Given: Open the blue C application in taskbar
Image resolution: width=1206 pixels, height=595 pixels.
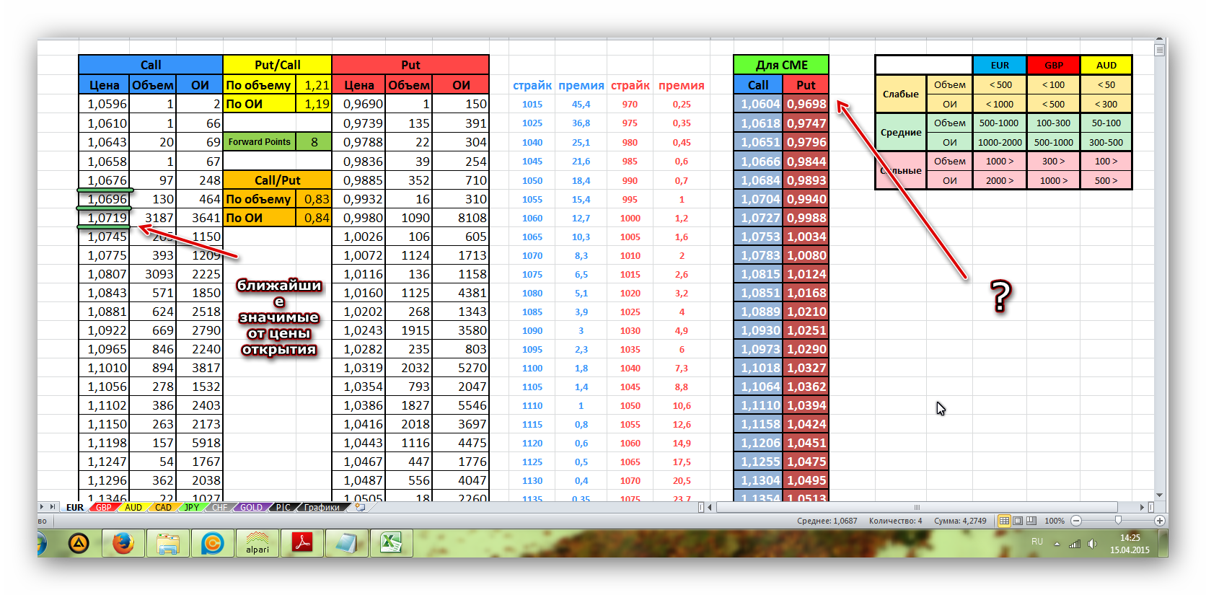Looking at the screenshot, I should pos(213,543).
